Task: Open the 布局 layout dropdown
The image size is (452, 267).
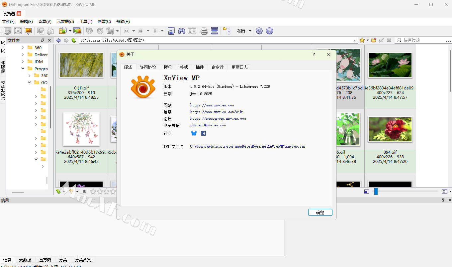Action: click(x=244, y=31)
